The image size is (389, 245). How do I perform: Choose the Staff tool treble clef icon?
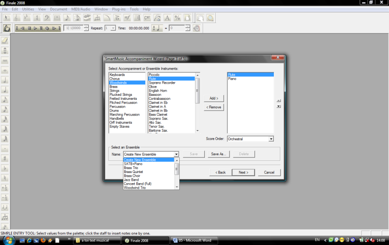pyautogui.click(x=17, y=18)
